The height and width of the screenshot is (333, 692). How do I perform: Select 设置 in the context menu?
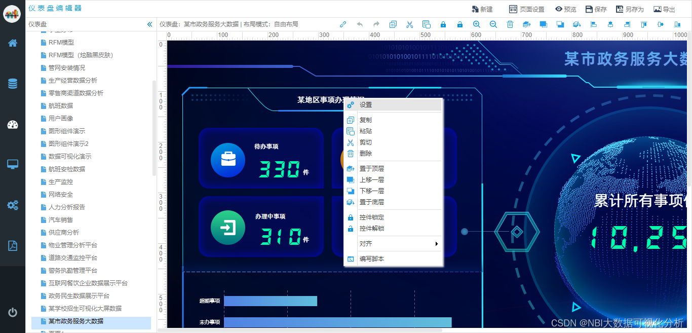click(393, 105)
